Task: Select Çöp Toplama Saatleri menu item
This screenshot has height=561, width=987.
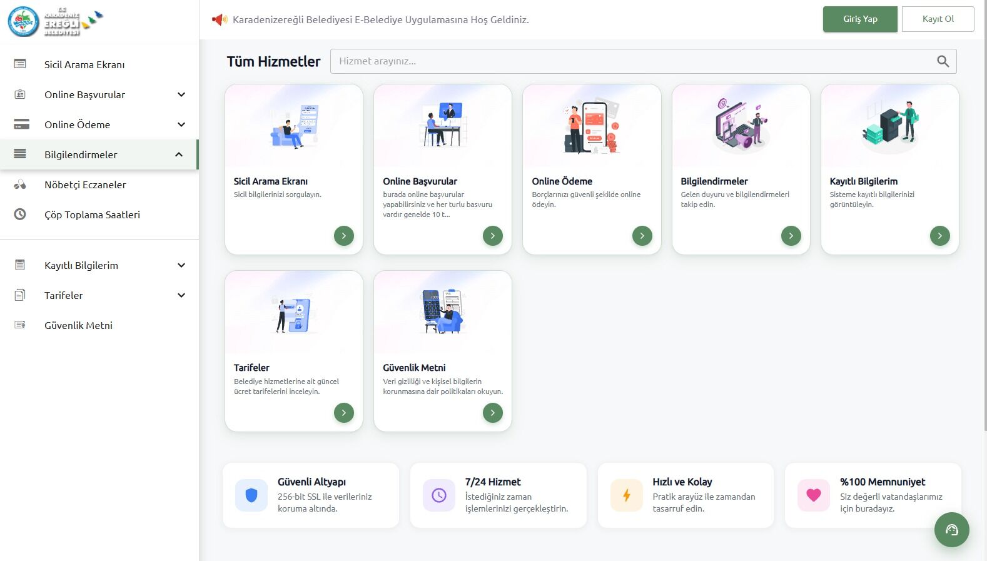Action: [99, 215]
